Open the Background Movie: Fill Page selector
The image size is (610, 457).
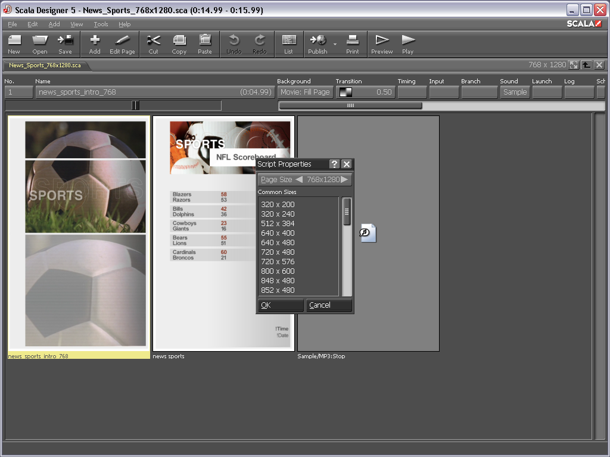point(305,92)
